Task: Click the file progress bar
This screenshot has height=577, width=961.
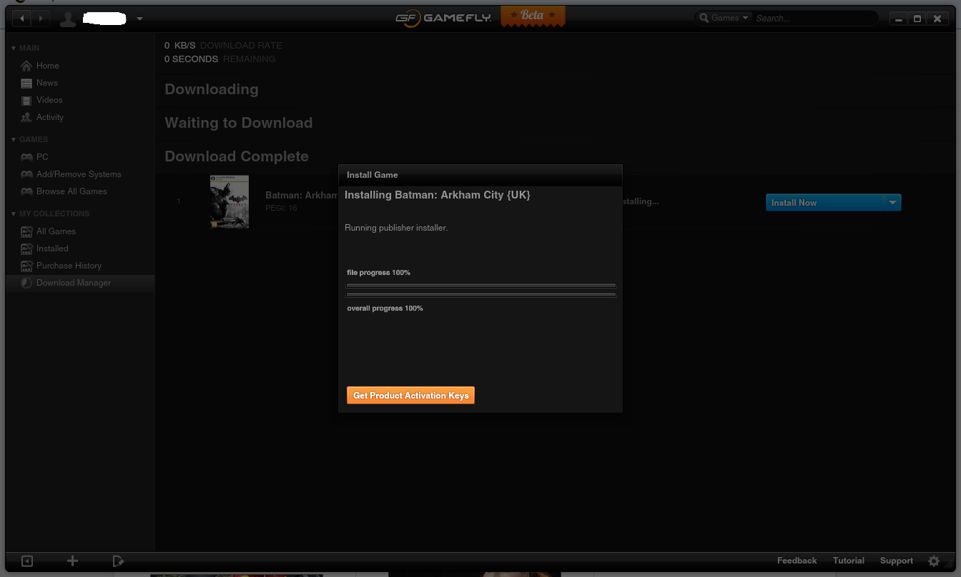Action: click(x=481, y=286)
